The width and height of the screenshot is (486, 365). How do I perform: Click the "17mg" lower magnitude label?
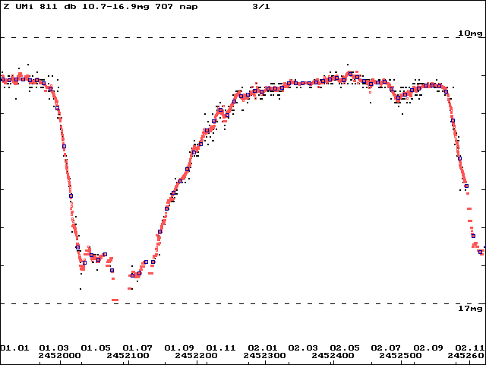coord(470,309)
